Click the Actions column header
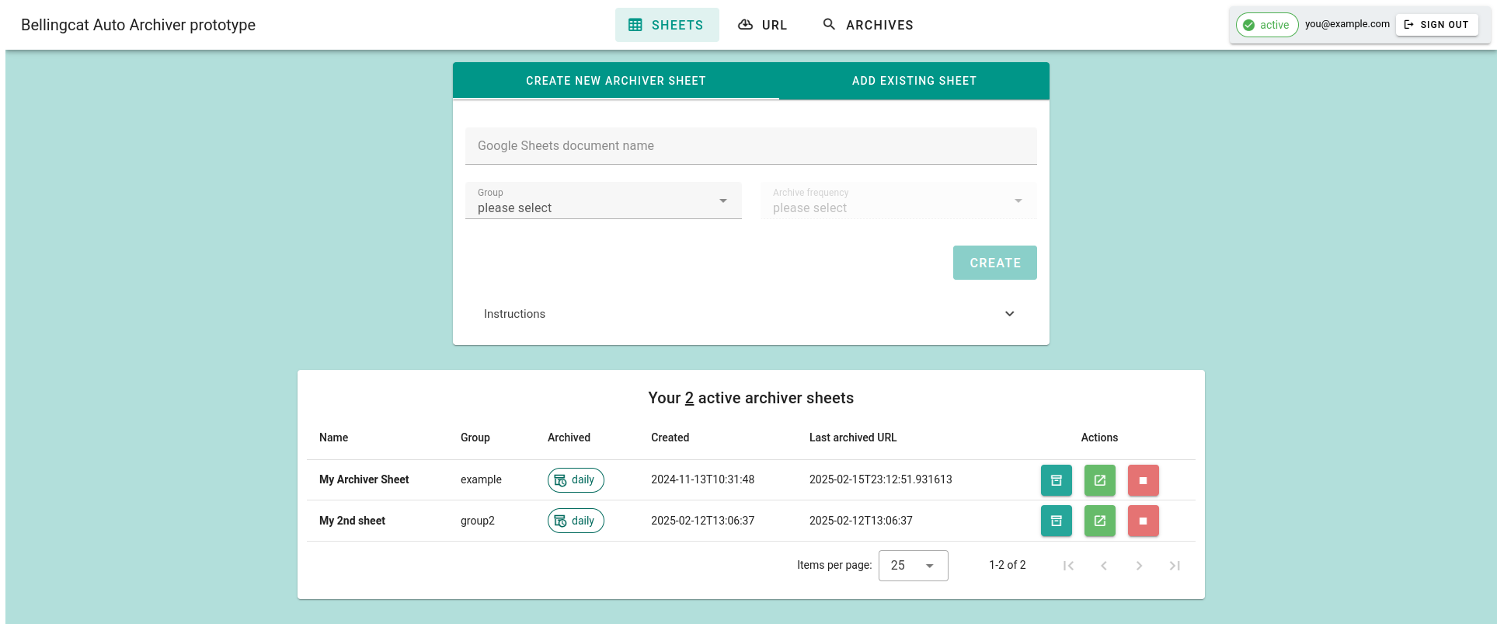The width and height of the screenshot is (1497, 624). point(1099,437)
